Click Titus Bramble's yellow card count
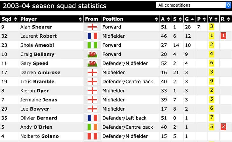The width and height of the screenshot is (232, 142). 211,81
